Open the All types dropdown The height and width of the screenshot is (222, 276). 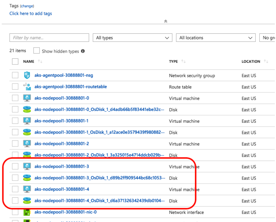click(x=133, y=37)
